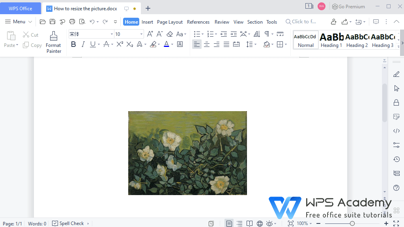Switch to the WPS Office home tab
The width and height of the screenshot is (404, 227).
(21, 9)
